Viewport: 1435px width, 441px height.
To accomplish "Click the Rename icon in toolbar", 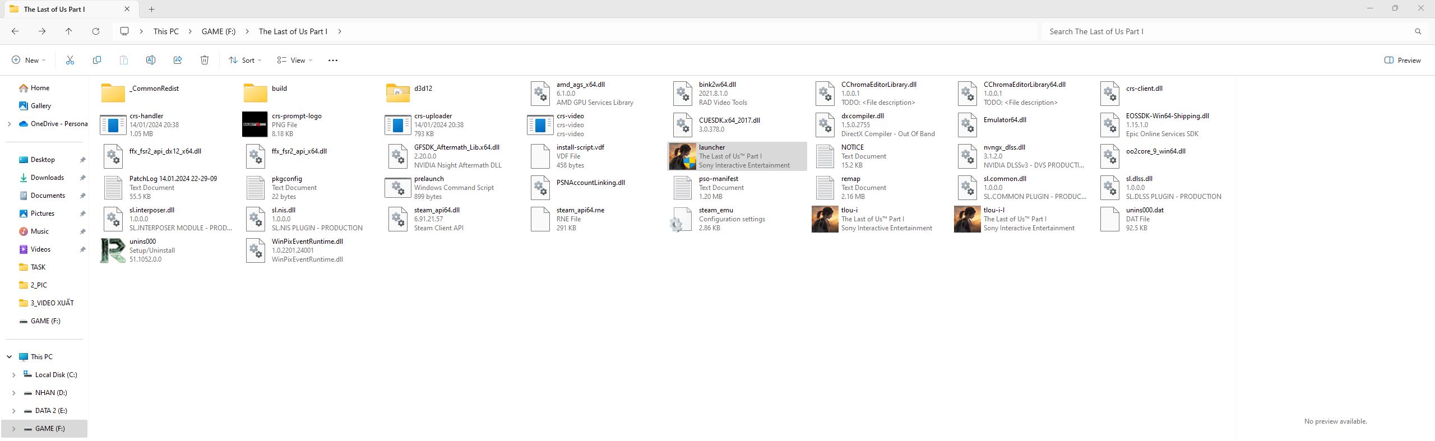I will click(151, 60).
